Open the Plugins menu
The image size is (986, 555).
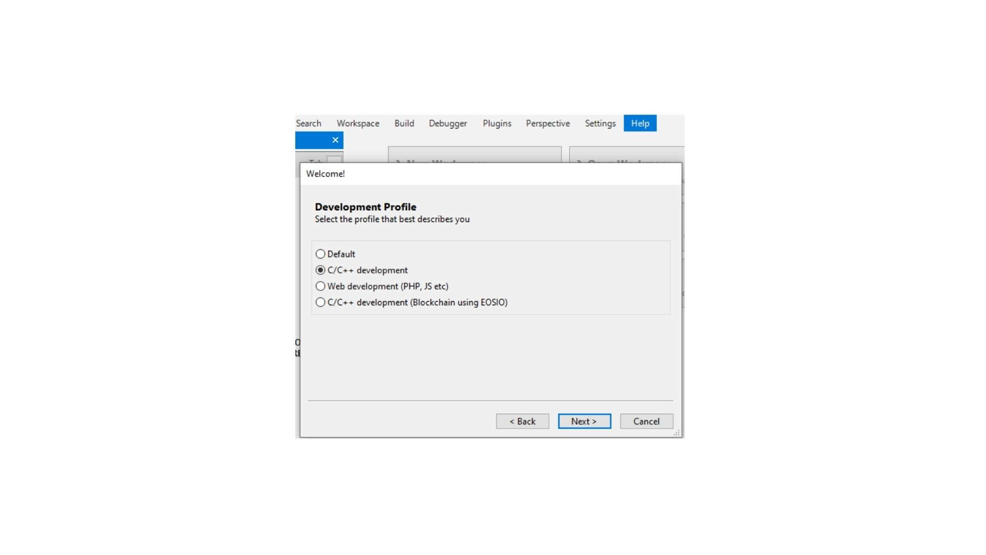(497, 123)
